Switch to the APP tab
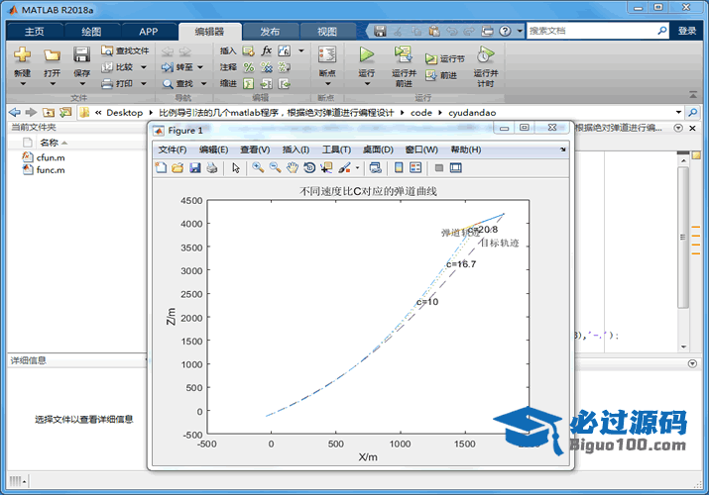 149,32
